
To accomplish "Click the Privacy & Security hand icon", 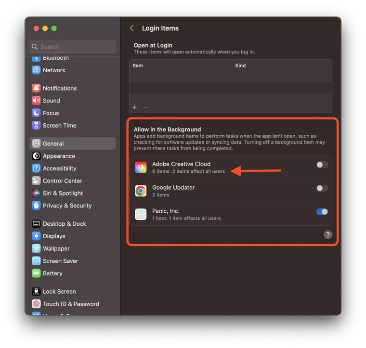I will [x=36, y=206].
